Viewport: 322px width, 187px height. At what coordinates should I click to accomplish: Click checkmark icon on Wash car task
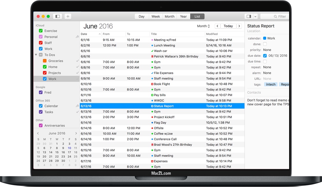(152, 51)
